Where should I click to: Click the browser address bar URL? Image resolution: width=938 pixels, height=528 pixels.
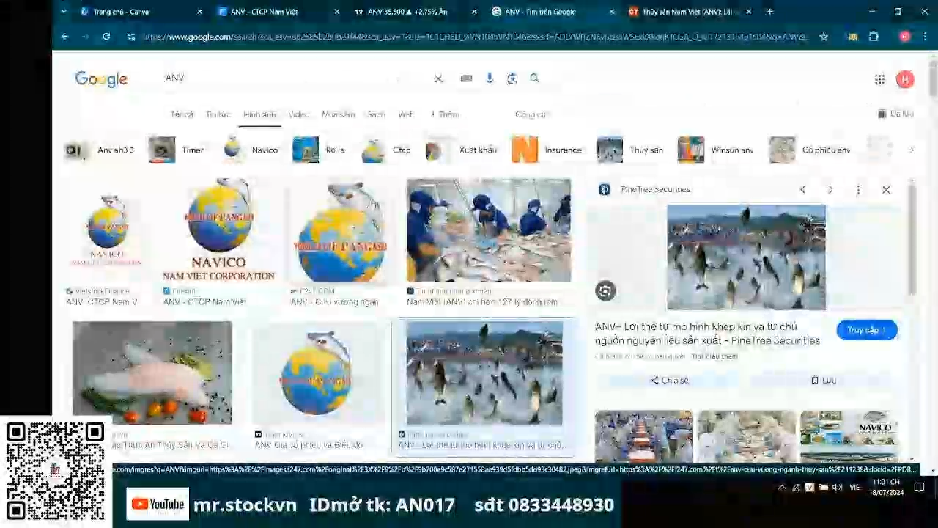click(475, 37)
